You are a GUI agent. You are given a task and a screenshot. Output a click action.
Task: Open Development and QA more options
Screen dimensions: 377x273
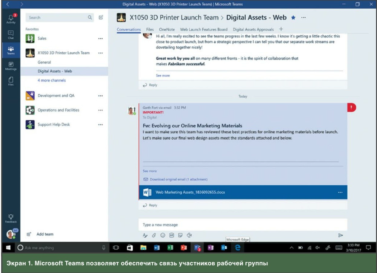pos(100,96)
